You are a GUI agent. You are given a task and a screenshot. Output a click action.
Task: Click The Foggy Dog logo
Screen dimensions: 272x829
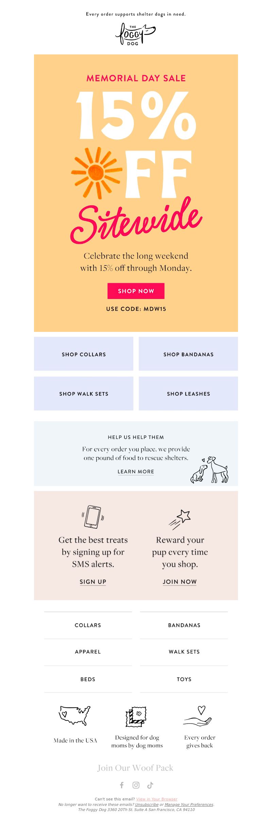pos(136,34)
